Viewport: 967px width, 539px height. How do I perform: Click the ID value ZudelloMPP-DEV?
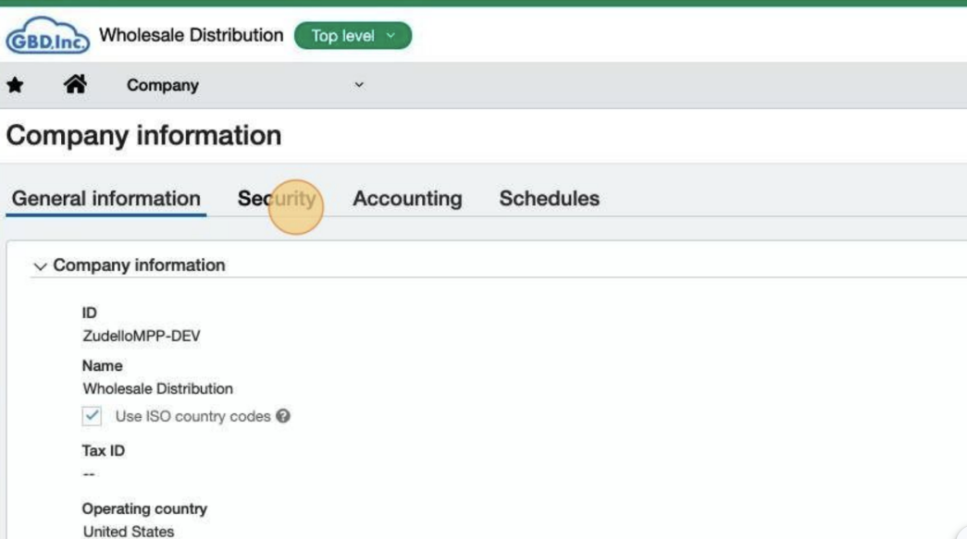tap(141, 336)
